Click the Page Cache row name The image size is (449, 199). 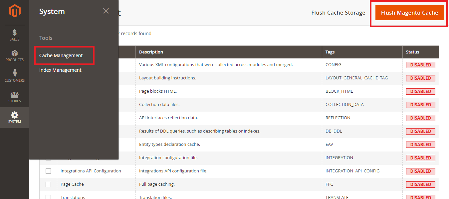point(72,184)
